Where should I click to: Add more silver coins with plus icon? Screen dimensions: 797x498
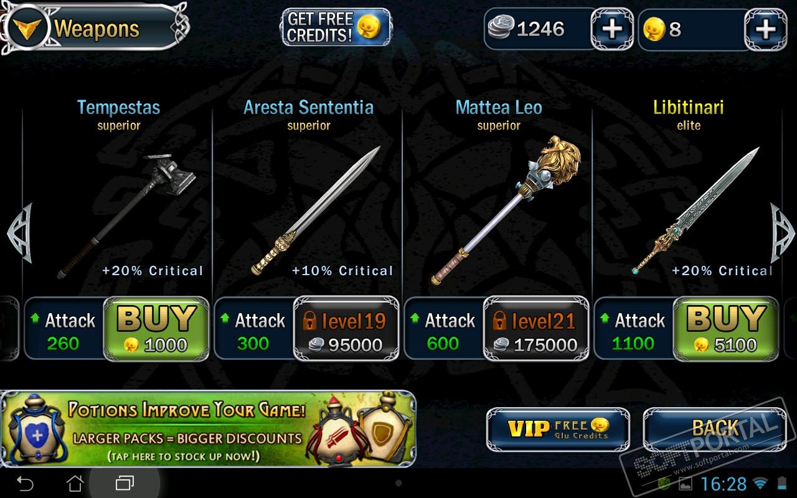click(x=612, y=29)
